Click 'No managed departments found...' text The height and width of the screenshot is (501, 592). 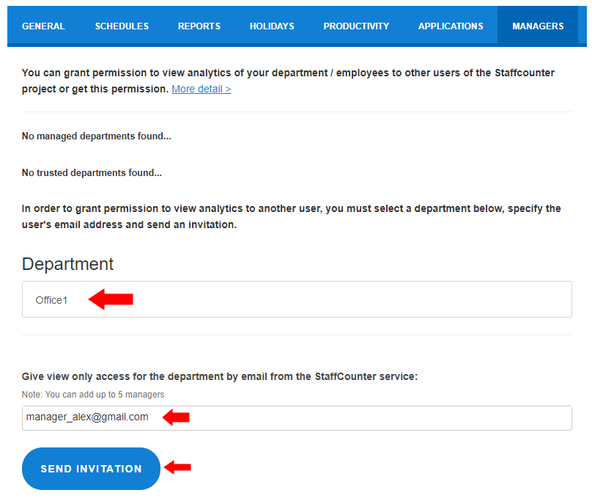point(96,136)
